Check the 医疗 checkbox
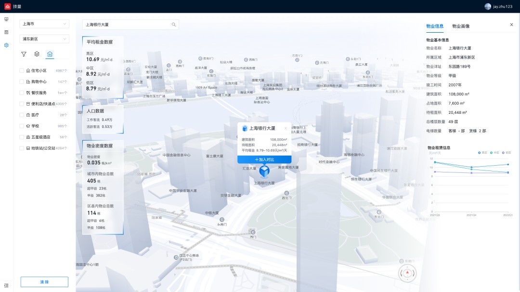Screen dimensions: 520x292 tap(22, 115)
